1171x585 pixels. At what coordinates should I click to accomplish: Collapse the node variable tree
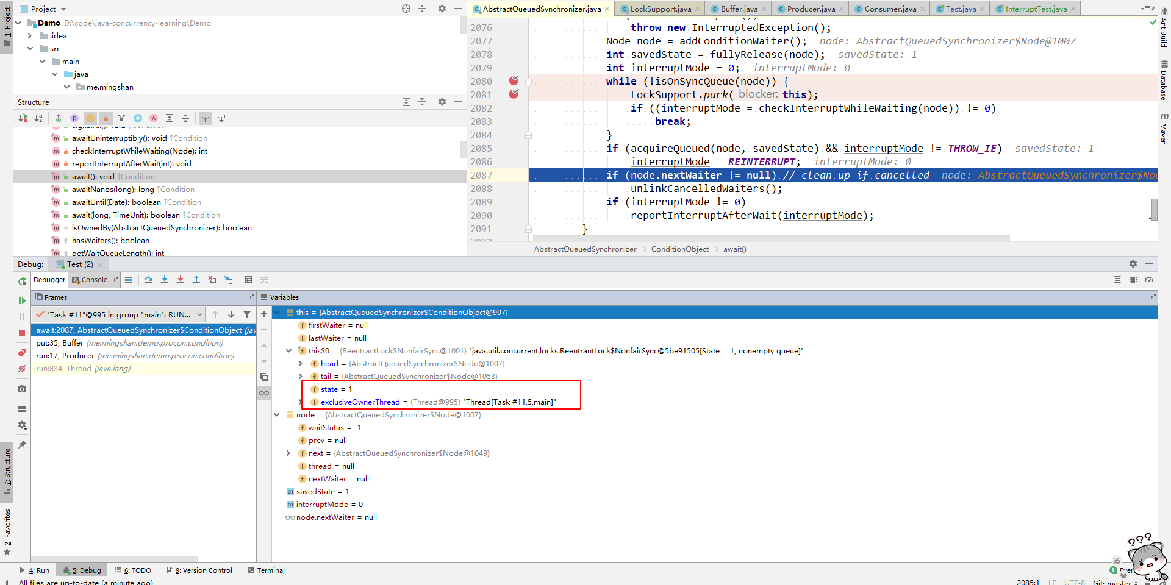pos(277,415)
